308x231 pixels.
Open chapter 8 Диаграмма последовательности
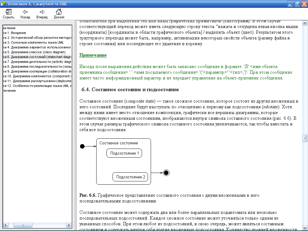click(x=37, y=66)
